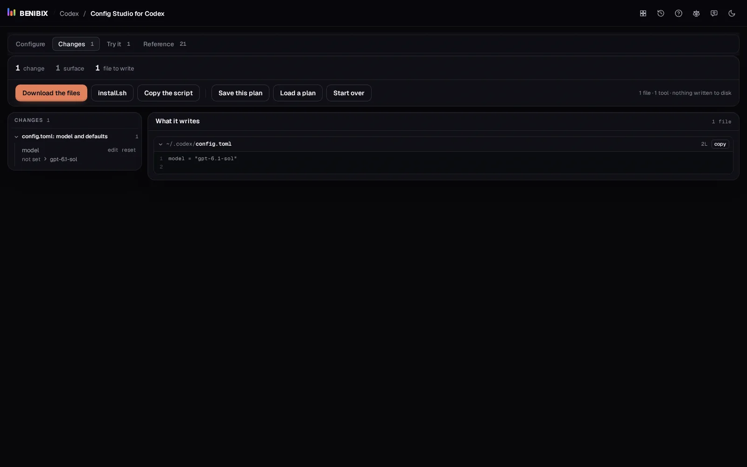Click the install.sh button
The width and height of the screenshot is (747, 467).
click(x=112, y=93)
